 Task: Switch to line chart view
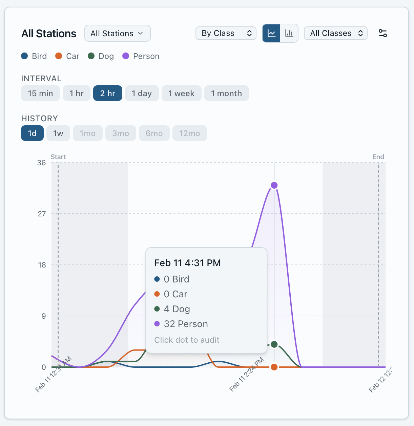pyautogui.click(x=271, y=33)
